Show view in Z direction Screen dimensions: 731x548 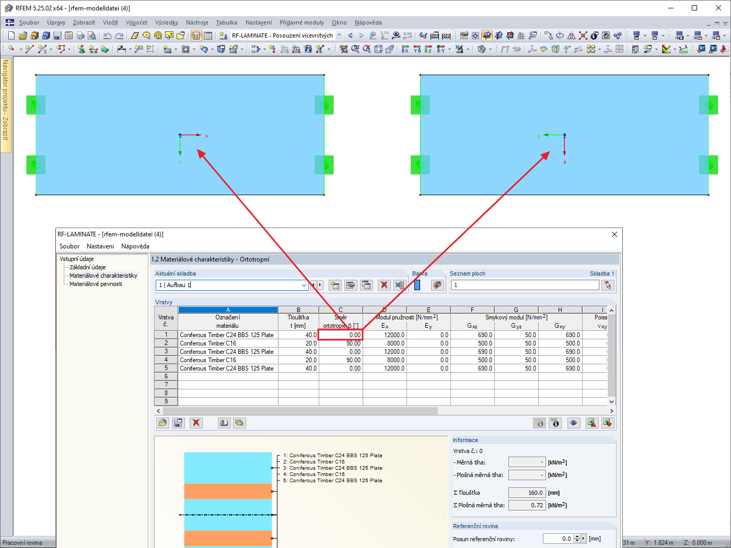[428, 49]
